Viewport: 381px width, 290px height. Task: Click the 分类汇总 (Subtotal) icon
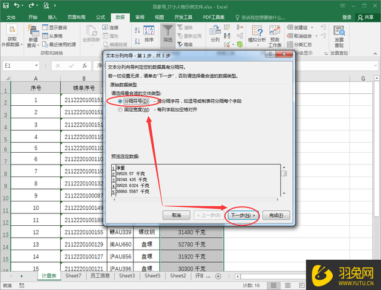click(x=290, y=45)
